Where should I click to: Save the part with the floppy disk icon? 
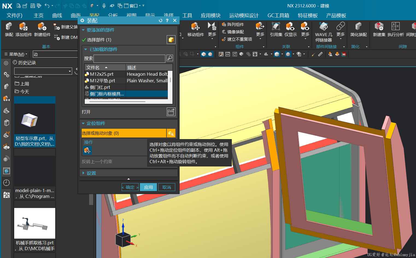pyautogui.click(x=33, y=5)
